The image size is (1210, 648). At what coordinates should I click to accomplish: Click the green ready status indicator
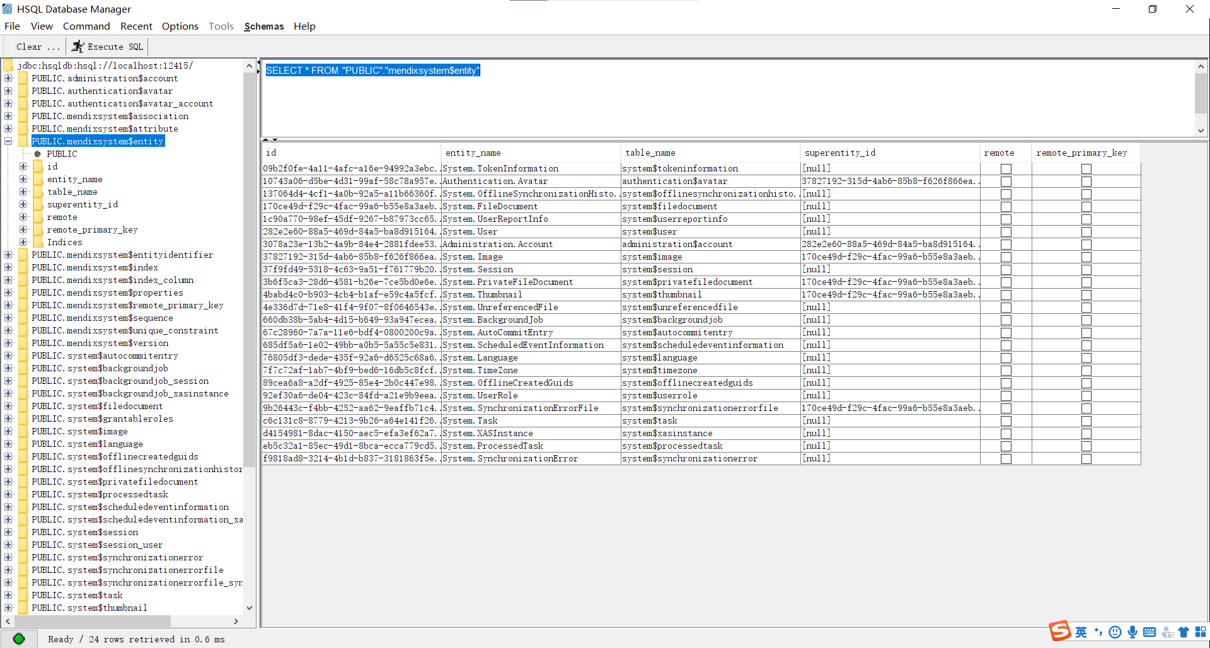[19, 639]
